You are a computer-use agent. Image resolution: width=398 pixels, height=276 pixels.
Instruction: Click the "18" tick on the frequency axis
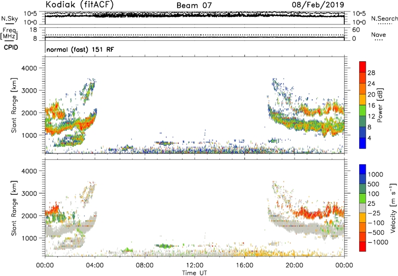click(x=33, y=30)
